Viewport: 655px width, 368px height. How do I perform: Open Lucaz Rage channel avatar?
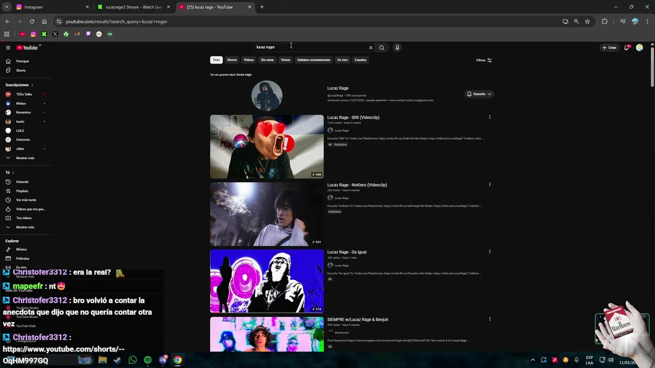267,96
